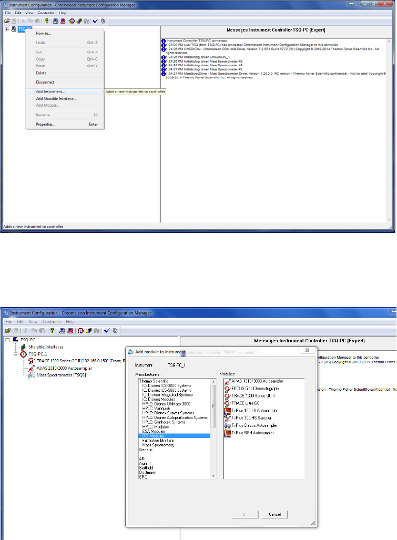Click TSQ-PC computer icon in context-menu window tree
This screenshot has height=540, width=397.
coord(14,29)
